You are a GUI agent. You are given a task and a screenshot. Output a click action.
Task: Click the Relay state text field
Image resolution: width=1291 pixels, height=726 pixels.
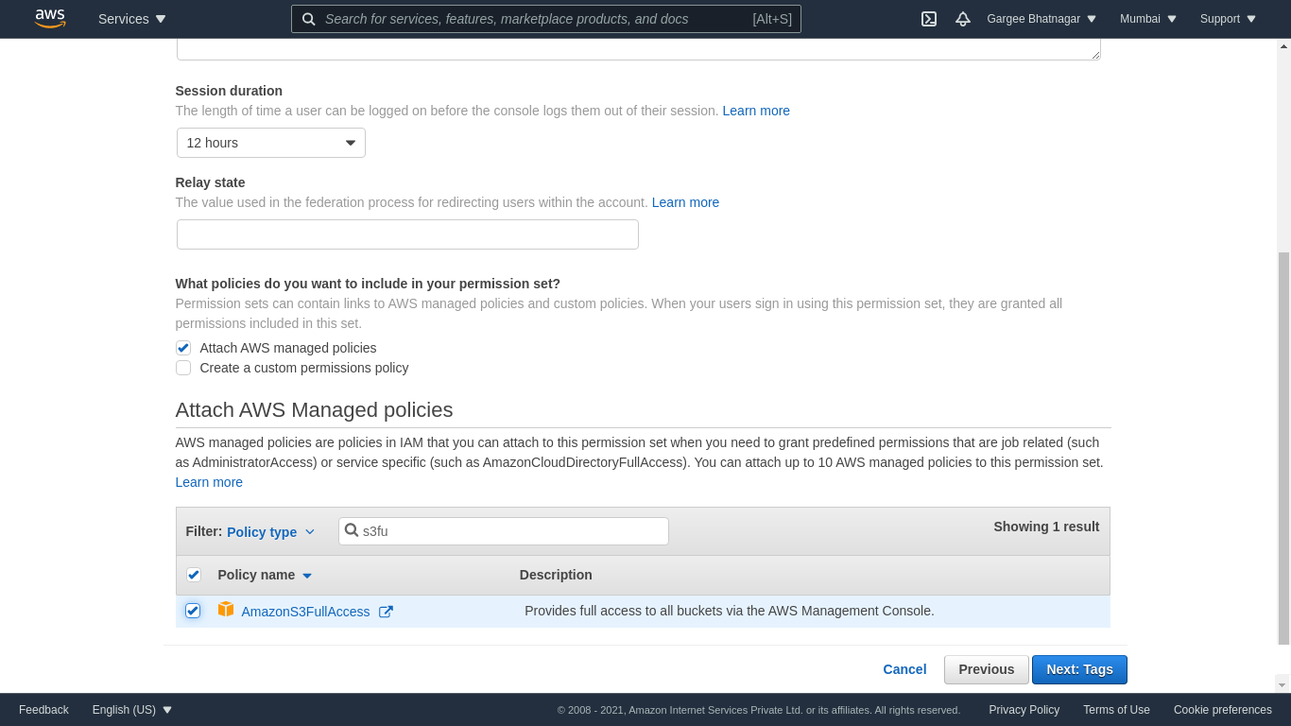407,234
